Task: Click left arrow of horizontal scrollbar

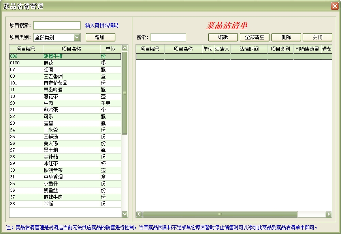Action: point(139,214)
